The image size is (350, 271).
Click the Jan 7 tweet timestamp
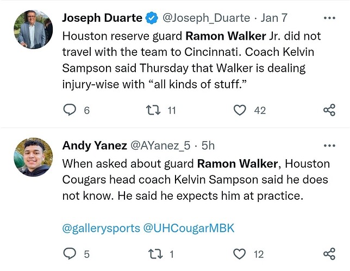coord(274,18)
